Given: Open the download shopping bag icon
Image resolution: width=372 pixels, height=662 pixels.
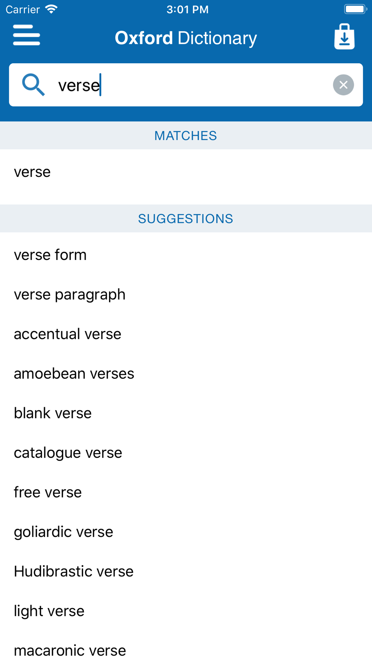Looking at the screenshot, I should [x=344, y=36].
